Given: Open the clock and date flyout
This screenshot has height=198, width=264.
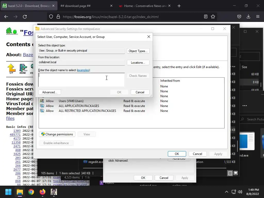Looking at the screenshot, I should click(x=253, y=192).
